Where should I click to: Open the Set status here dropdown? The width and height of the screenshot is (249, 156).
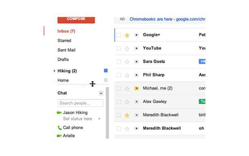click(x=99, y=119)
